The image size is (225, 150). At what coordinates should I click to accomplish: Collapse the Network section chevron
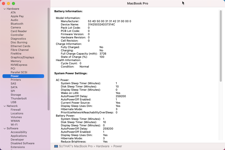tap(4, 106)
